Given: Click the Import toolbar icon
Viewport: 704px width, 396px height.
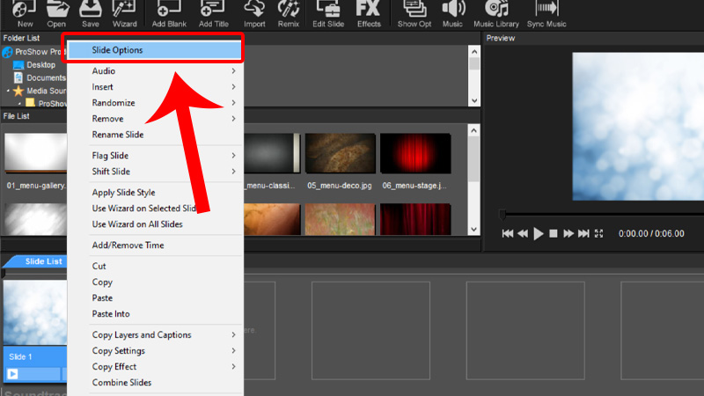Looking at the screenshot, I should tap(254, 12).
